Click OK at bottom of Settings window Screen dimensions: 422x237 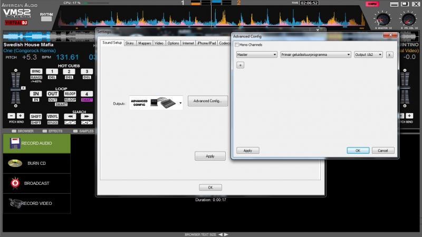coord(210,187)
